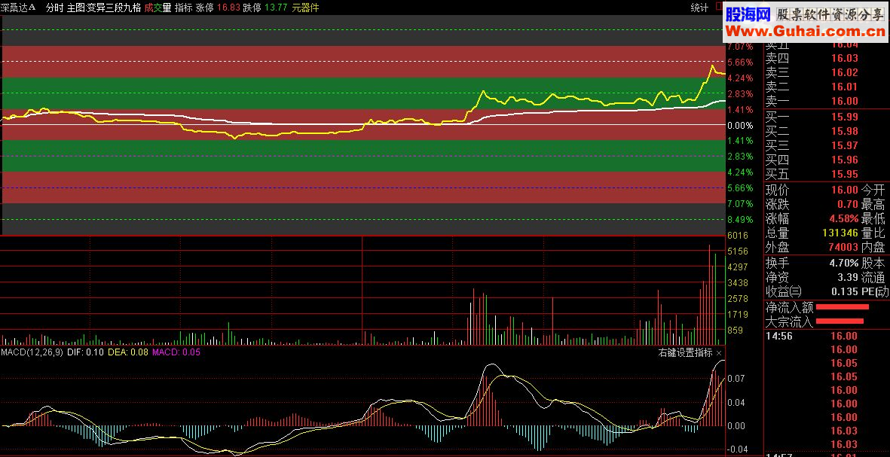The image size is (890, 457).
Task: Click the 股本 share capital label
Action: pyautogui.click(x=873, y=263)
